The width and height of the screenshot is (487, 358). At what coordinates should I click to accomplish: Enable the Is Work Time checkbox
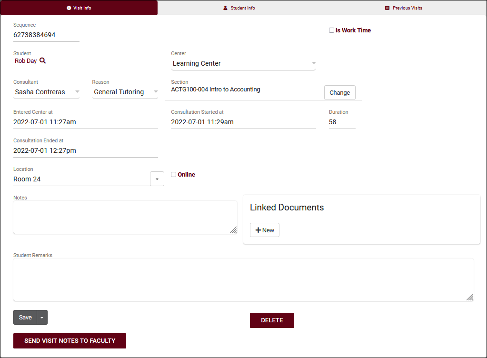pos(331,30)
